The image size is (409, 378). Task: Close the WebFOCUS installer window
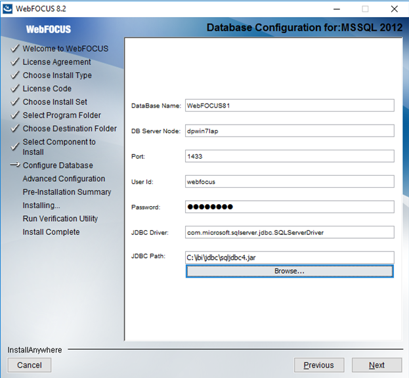pyautogui.click(x=395, y=9)
